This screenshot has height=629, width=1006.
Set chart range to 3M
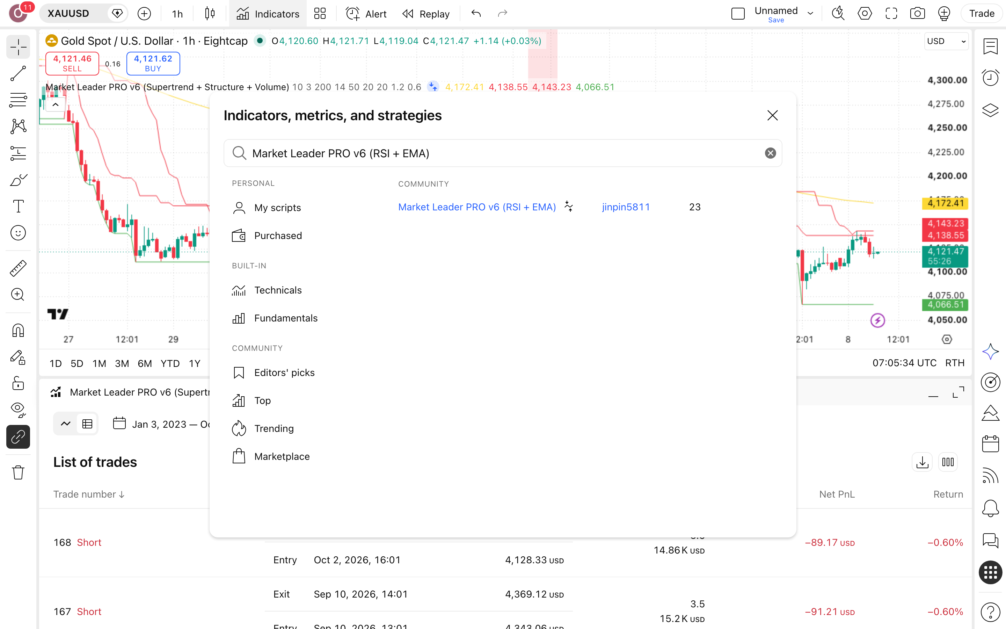click(x=122, y=363)
